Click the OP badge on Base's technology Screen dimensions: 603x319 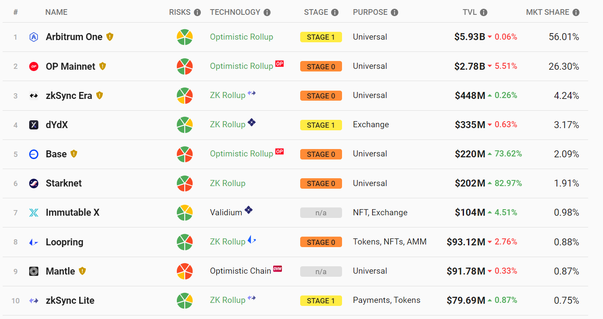(279, 152)
